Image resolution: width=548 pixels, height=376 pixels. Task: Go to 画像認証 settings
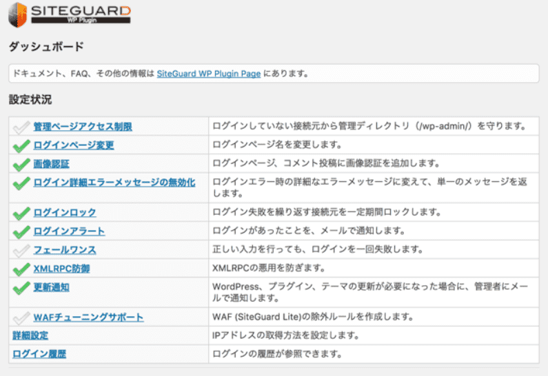[51, 164]
